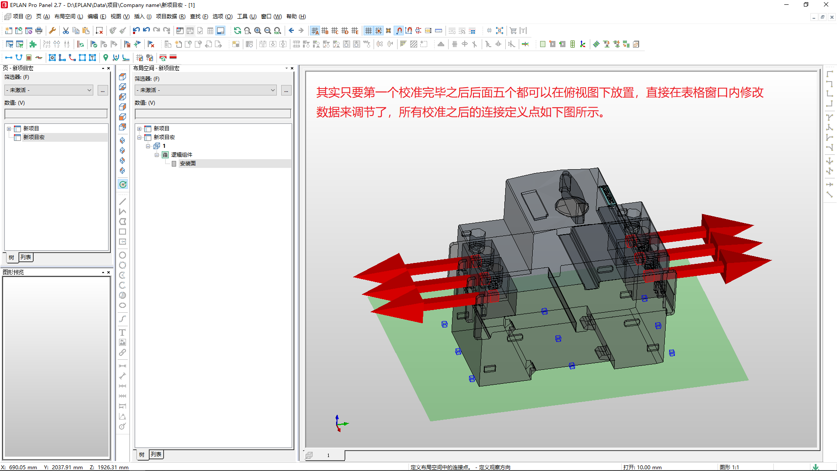This screenshot has width=837, height=471.
Task: Click the ... button beside the filter dropdown
Action: click(x=102, y=90)
